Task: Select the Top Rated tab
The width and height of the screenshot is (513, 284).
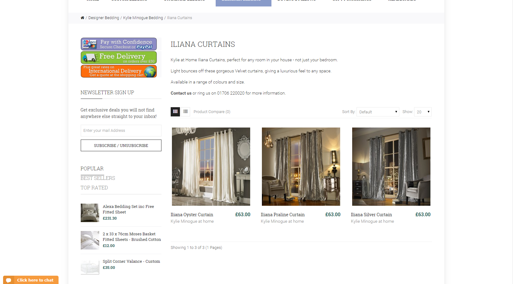Action: click(94, 188)
